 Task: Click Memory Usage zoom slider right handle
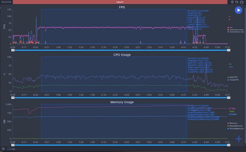(x=228, y=145)
